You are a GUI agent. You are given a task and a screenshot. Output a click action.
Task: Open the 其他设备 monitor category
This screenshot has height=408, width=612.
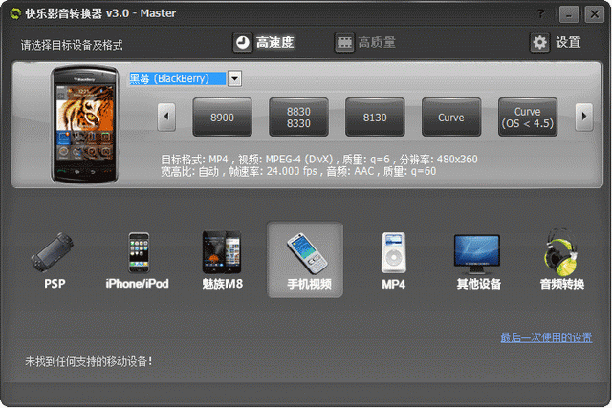click(478, 260)
